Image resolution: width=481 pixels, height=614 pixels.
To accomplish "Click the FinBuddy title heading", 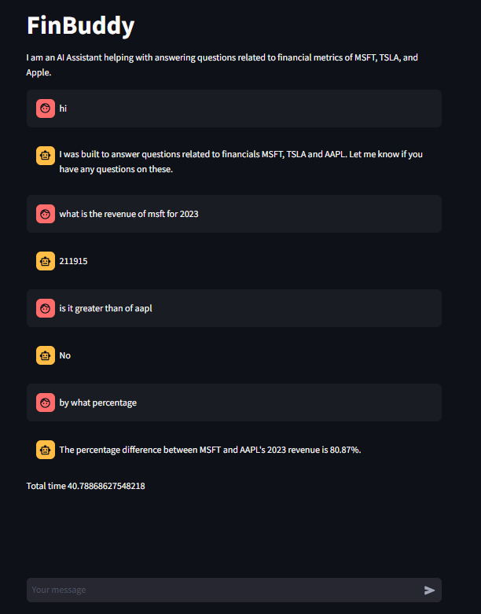I will click(x=81, y=25).
